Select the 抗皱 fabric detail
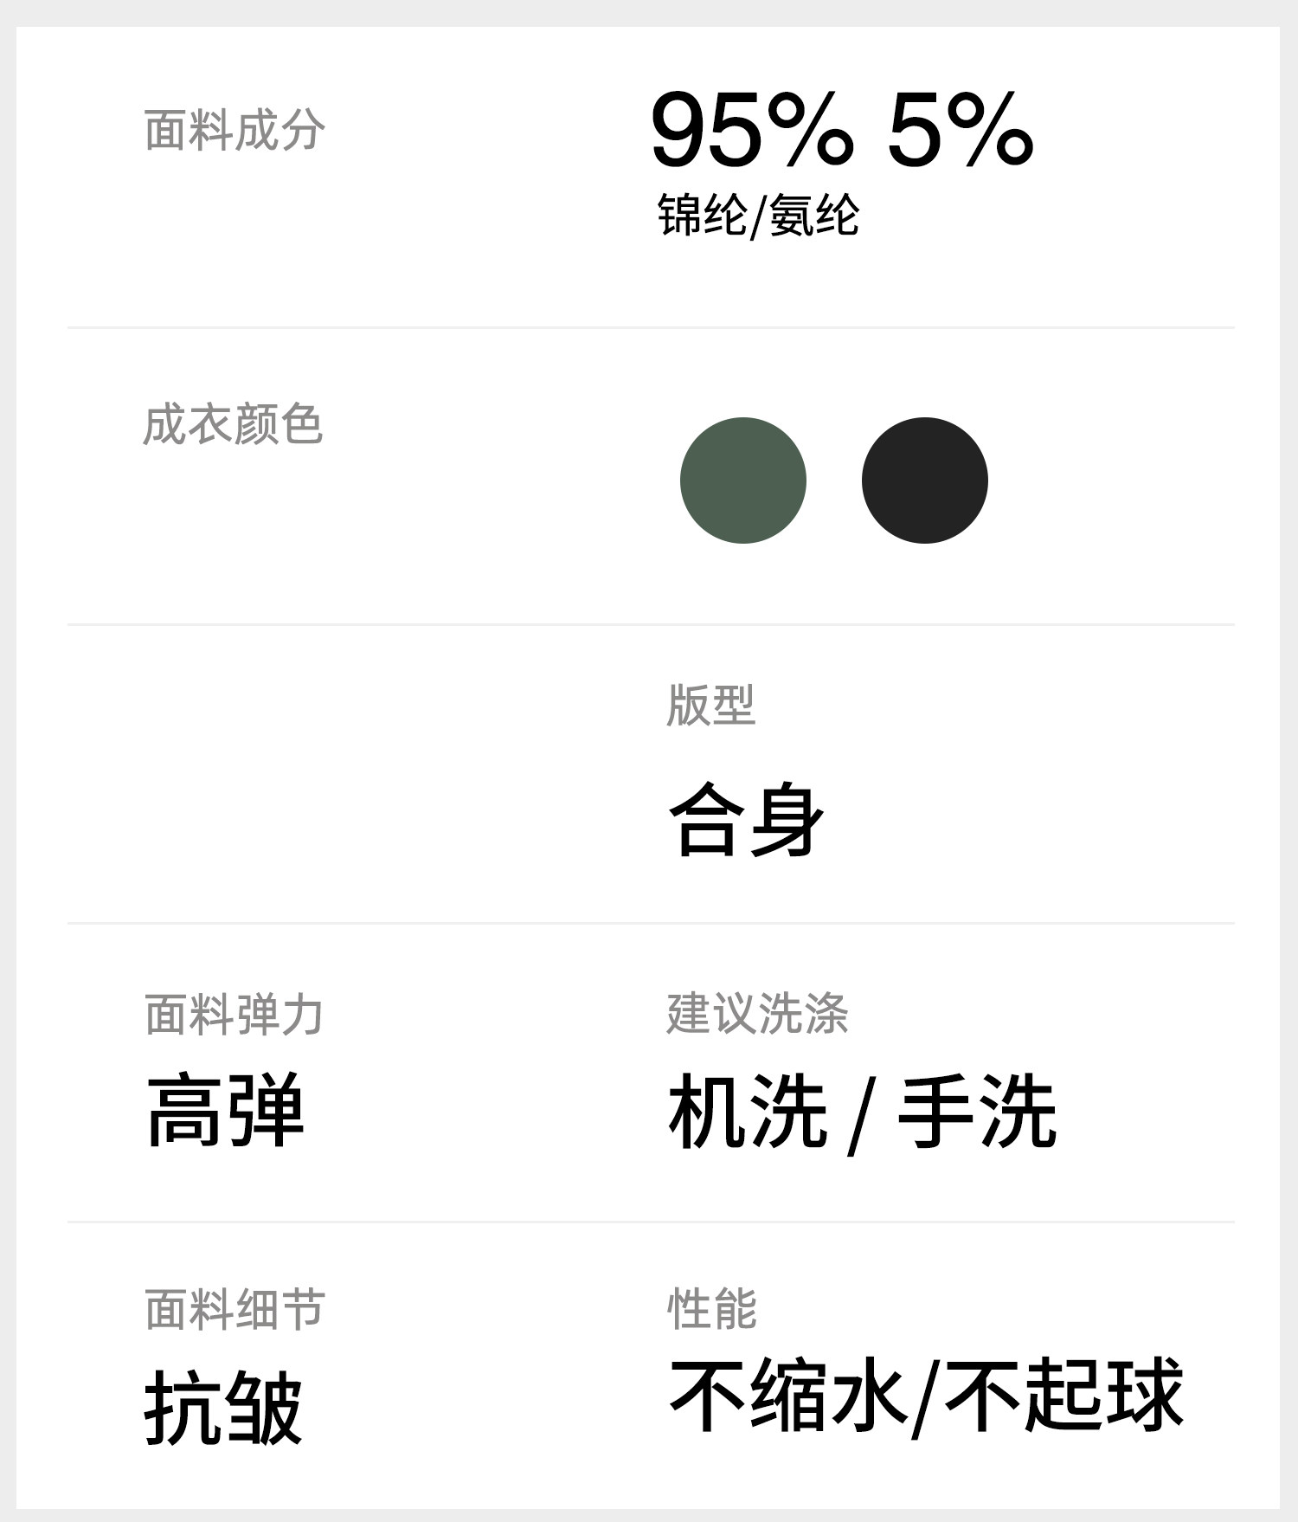 223,1407
